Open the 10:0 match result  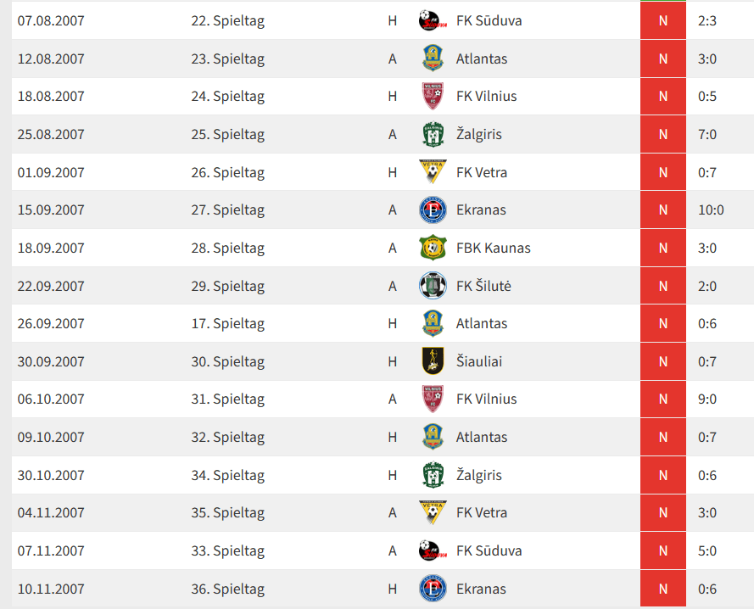pos(710,210)
